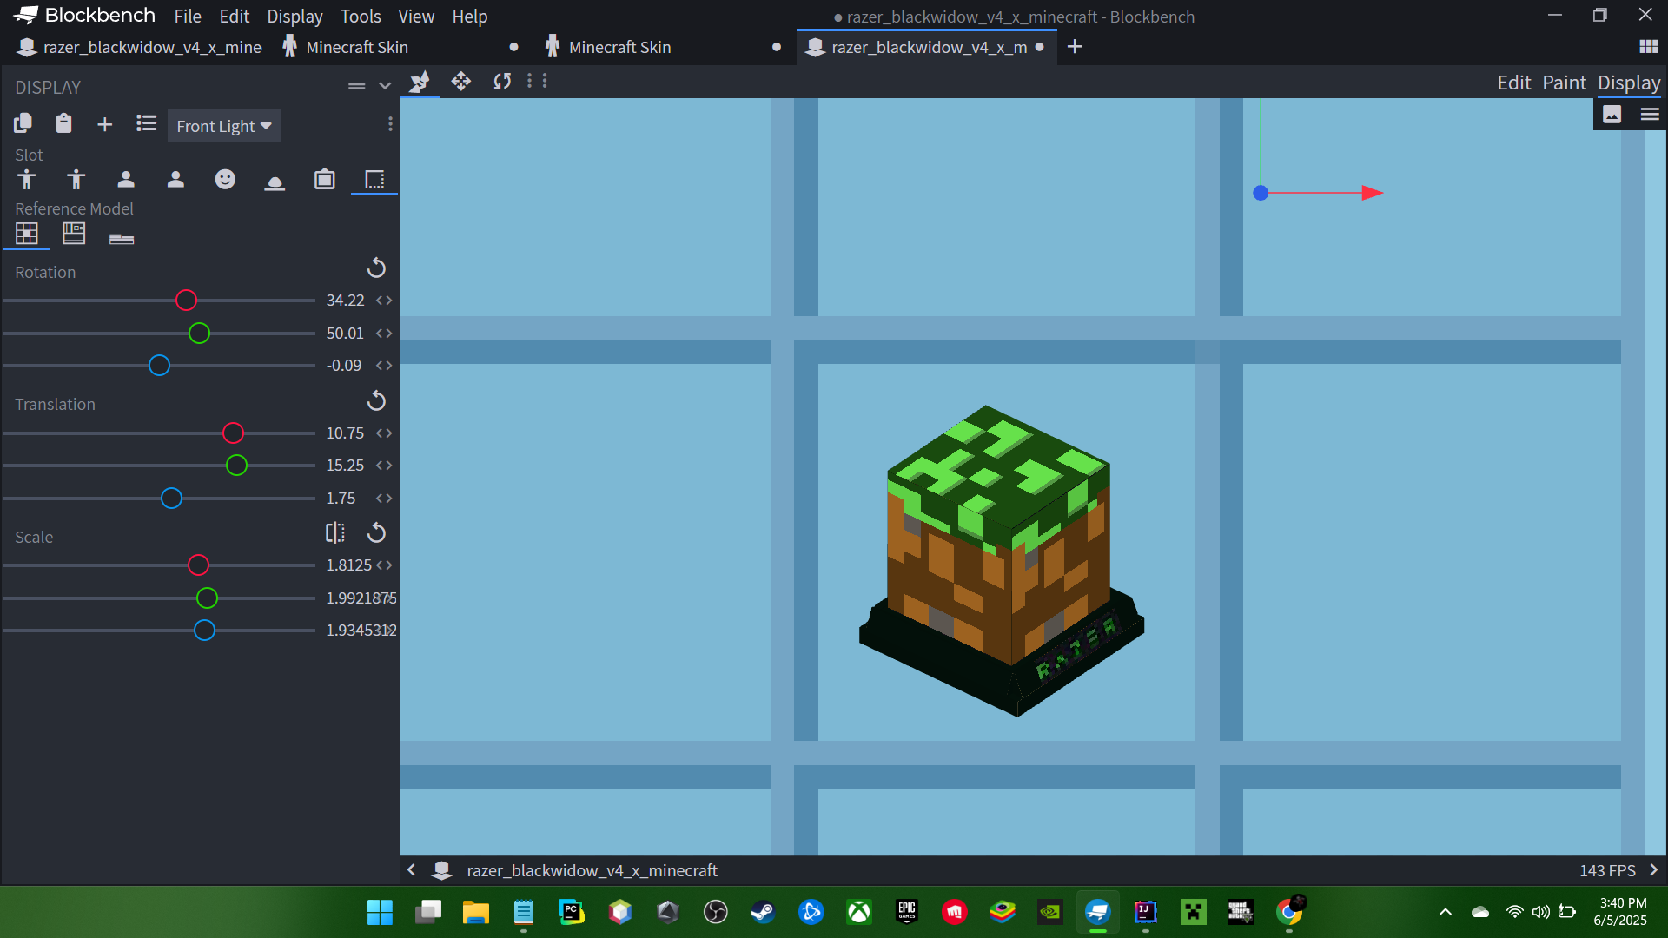
Task: Open the File menu
Action: tap(188, 17)
